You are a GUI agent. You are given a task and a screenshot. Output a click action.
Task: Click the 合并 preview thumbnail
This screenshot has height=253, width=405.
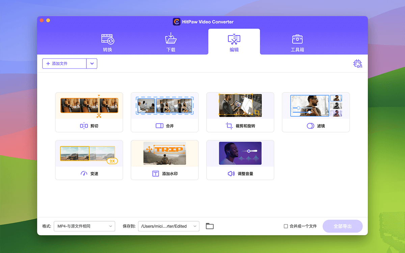click(x=165, y=106)
